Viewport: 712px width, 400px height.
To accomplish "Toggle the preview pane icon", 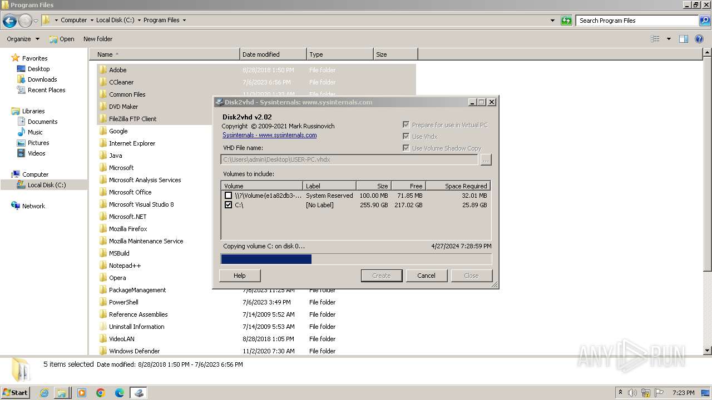I will click(x=684, y=39).
